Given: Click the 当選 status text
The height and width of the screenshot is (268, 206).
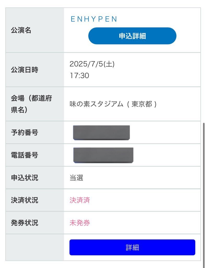Looking at the screenshot, I should click(76, 178).
